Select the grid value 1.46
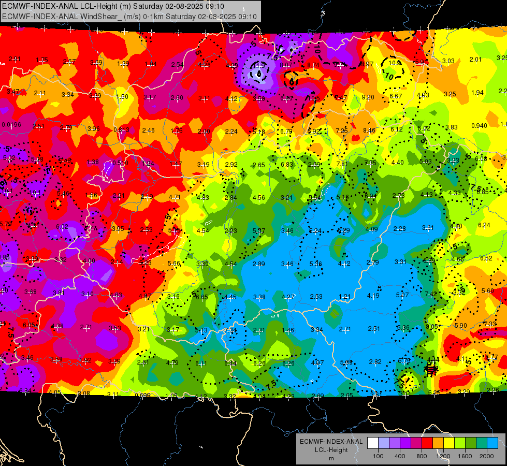 (288, 330)
